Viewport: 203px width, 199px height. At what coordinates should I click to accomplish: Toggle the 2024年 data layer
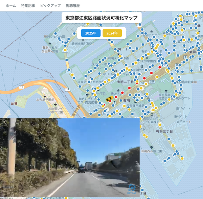112,33
